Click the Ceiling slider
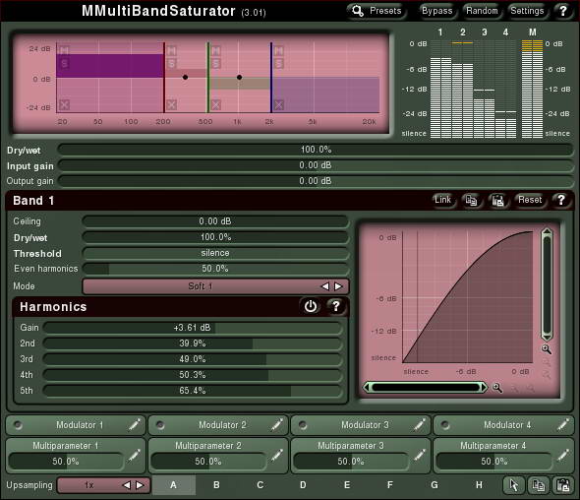This screenshot has height=500, width=580. click(x=215, y=221)
